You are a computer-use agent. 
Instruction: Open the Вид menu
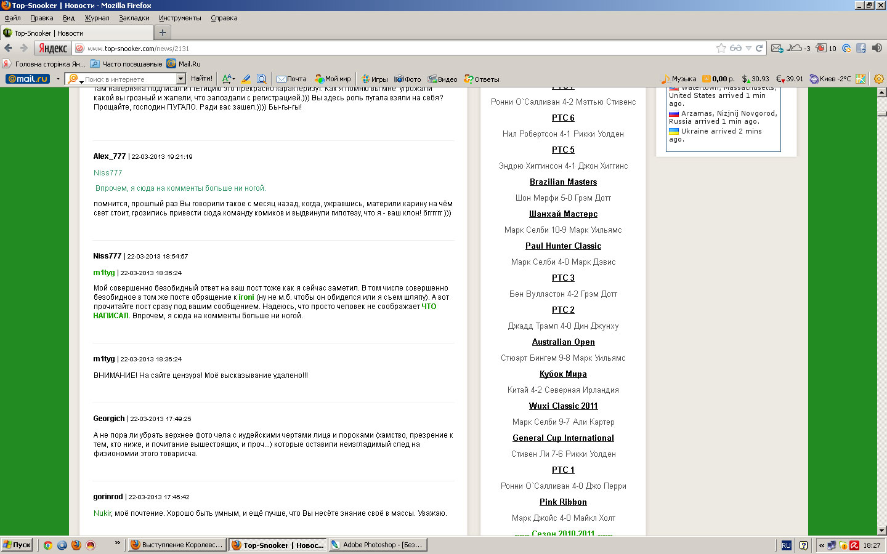pyautogui.click(x=68, y=18)
